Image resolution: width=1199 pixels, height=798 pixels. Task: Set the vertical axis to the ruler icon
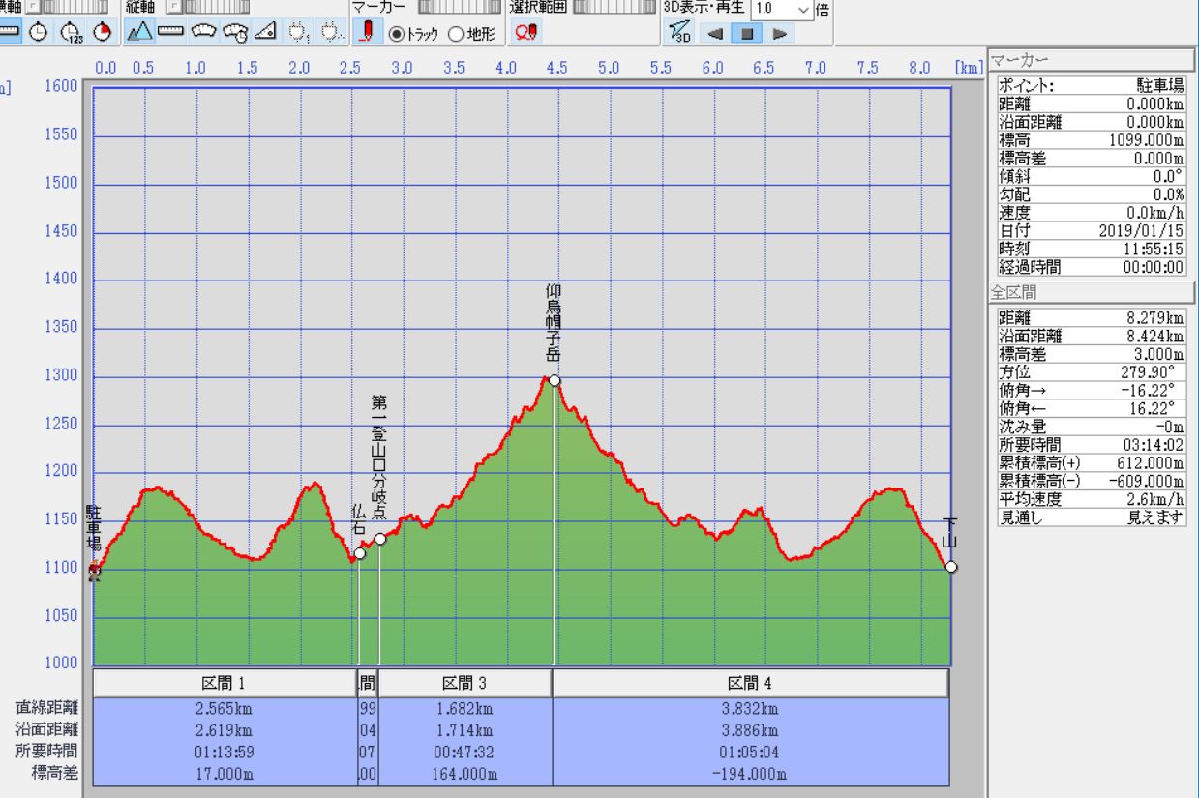click(171, 31)
